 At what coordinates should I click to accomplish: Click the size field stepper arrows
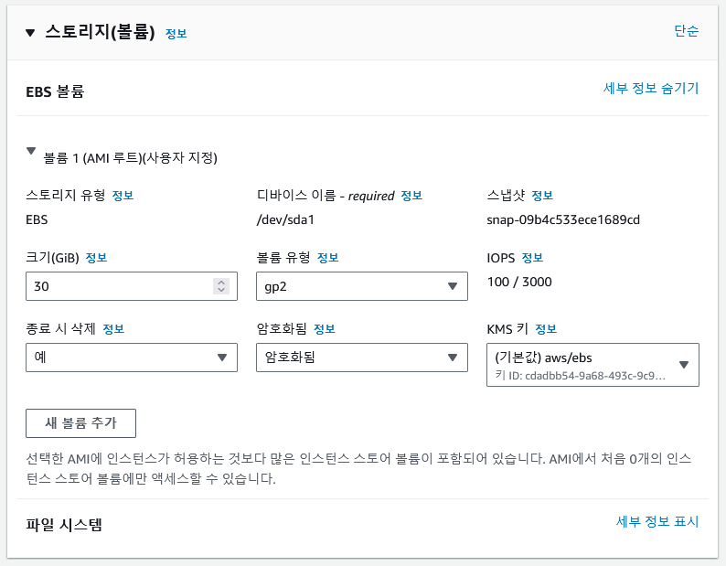click(221, 286)
